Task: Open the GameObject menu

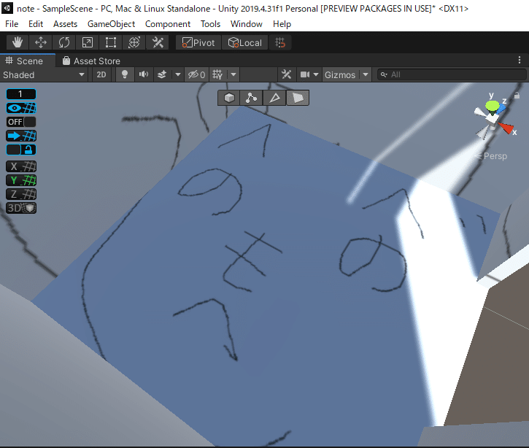Action: pyautogui.click(x=111, y=24)
